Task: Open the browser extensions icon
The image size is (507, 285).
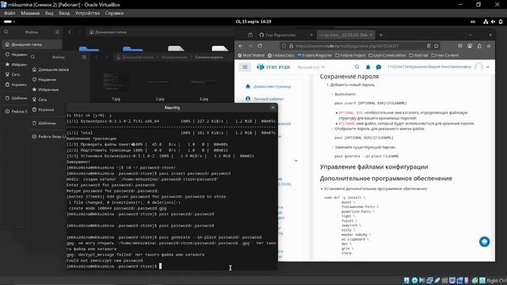Action: tap(479, 46)
